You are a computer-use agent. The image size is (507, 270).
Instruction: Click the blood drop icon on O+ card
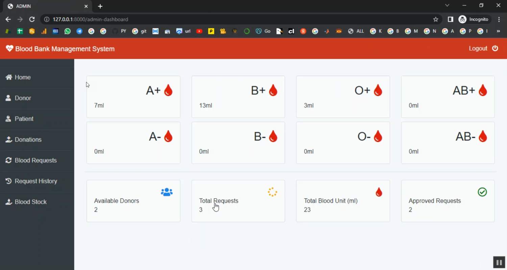click(378, 90)
